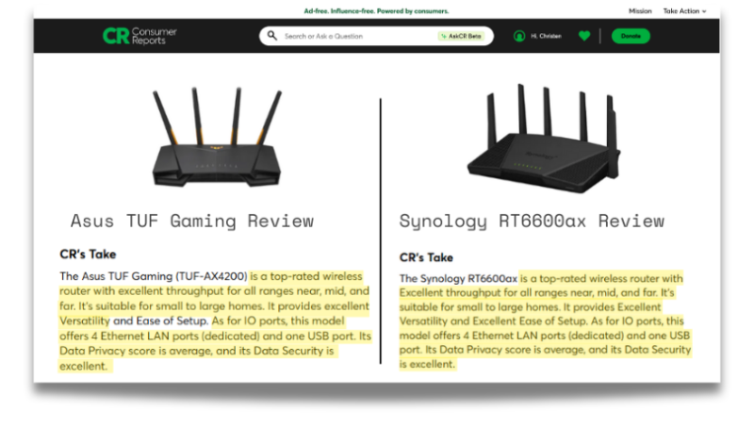Click the CR's Take heading under Synology
Screen dimensions: 754x428
pyautogui.click(x=426, y=257)
